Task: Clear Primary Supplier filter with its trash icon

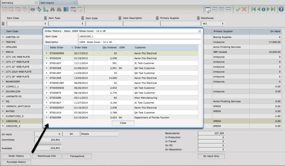Action: tap(157, 18)
